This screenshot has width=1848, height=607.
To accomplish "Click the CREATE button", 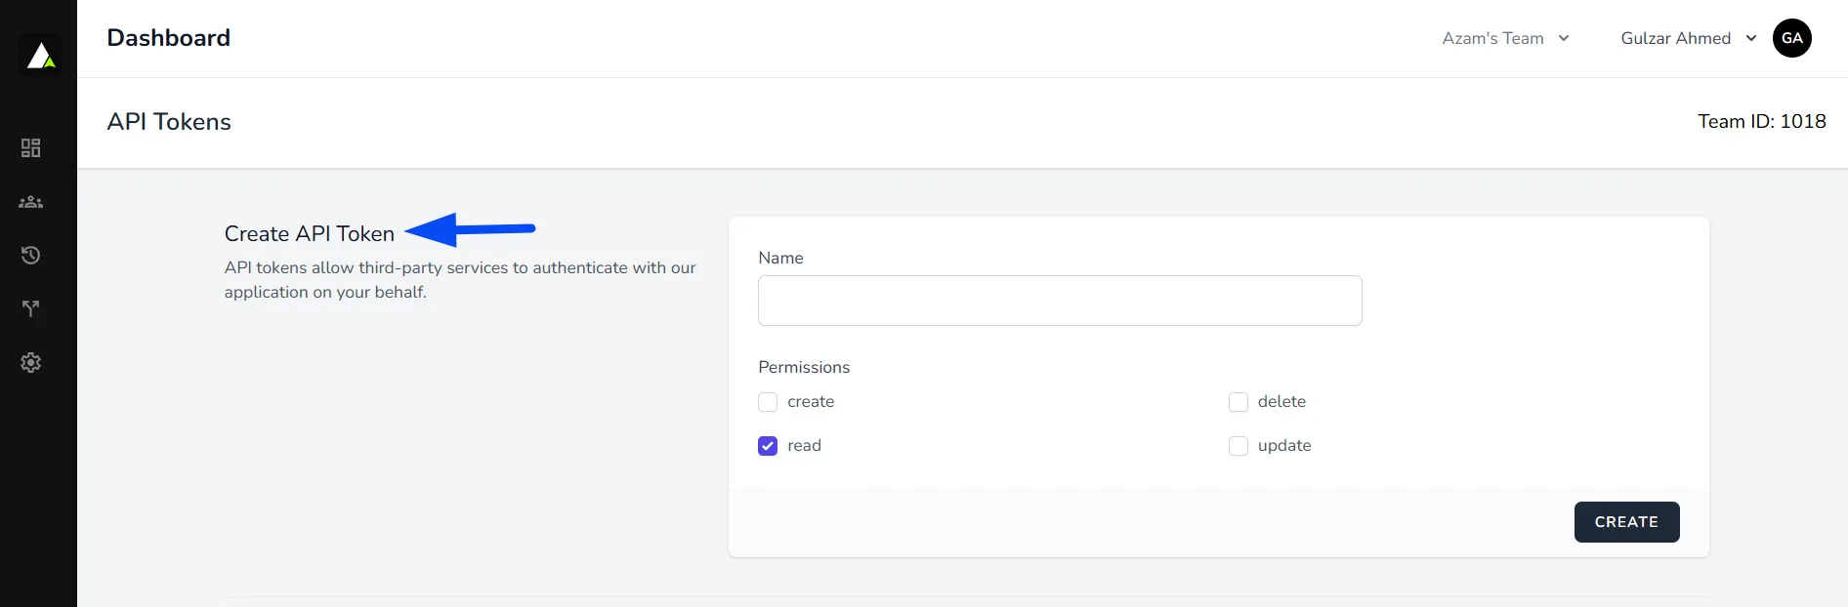I will [1627, 522].
